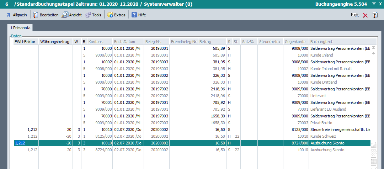Click the Bearbeiten hammer icon

(x=36, y=15)
